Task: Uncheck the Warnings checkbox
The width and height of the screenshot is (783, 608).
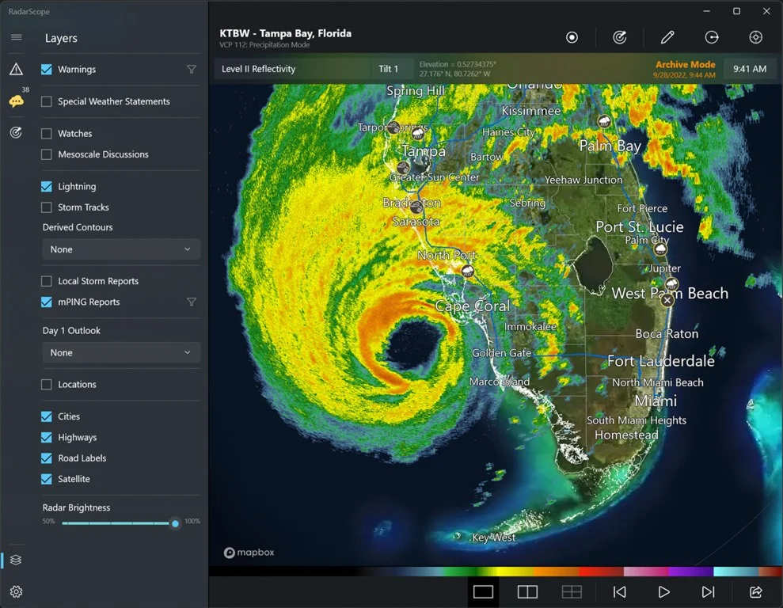Action: 47,70
